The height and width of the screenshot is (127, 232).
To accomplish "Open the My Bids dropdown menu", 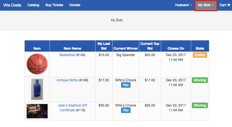I will pos(206,5).
